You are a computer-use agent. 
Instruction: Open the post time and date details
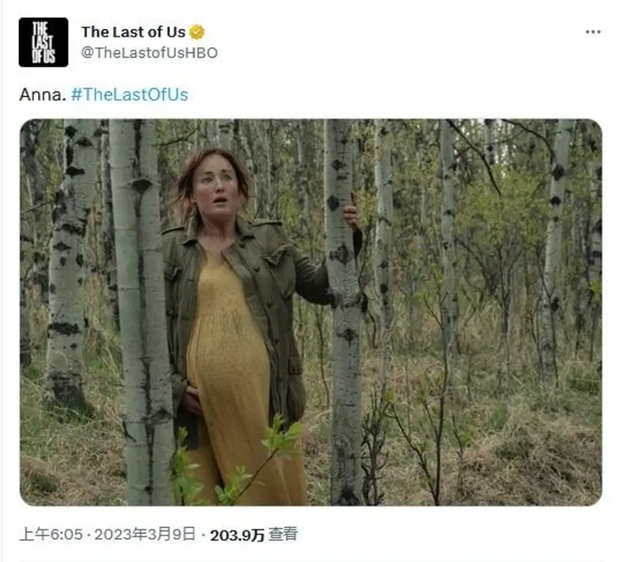click(x=107, y=535)
